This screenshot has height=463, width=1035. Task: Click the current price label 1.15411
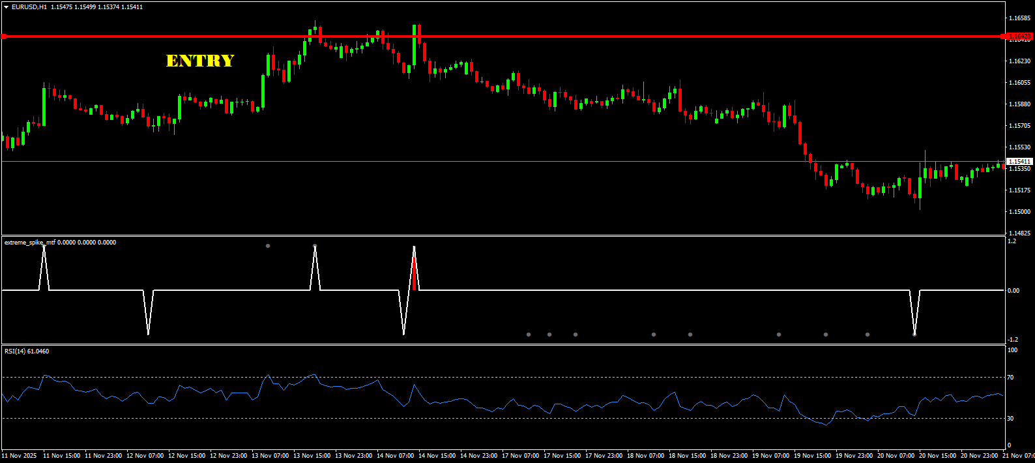1019,161
